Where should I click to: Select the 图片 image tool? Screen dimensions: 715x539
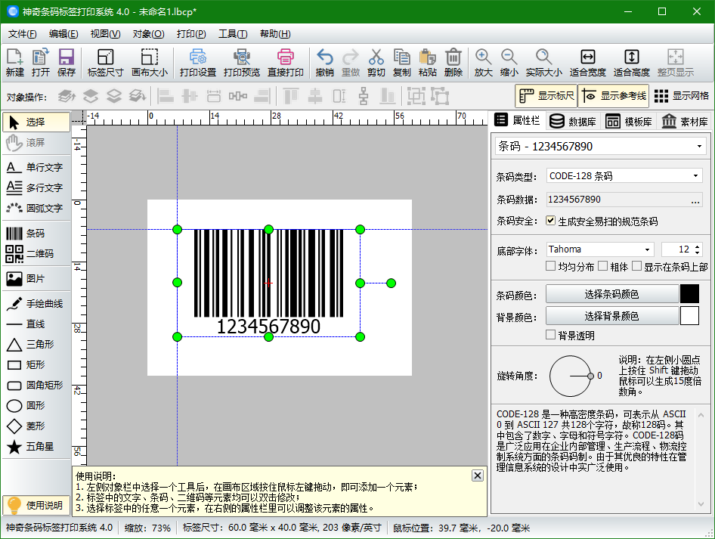pos(36,279)
